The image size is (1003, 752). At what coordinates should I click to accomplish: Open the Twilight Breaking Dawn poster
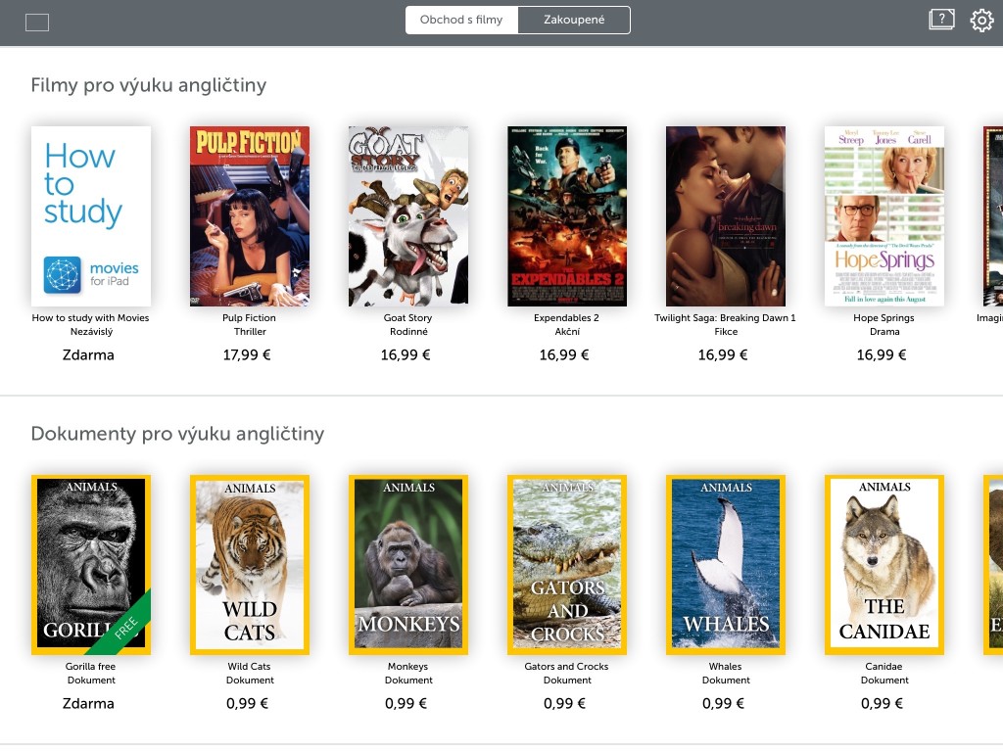point(726,216)
